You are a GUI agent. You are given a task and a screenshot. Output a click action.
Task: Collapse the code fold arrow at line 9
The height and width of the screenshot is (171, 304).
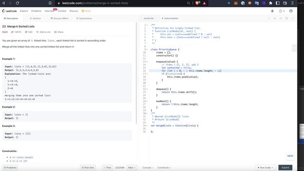pyautogui.click(x=147, y=49)
